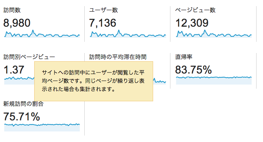The height and width of the screenshot is (142, 263).
Task: Open the 訪問数 sparkline chart
Action: pyautogui.click(x=42, y=34)
